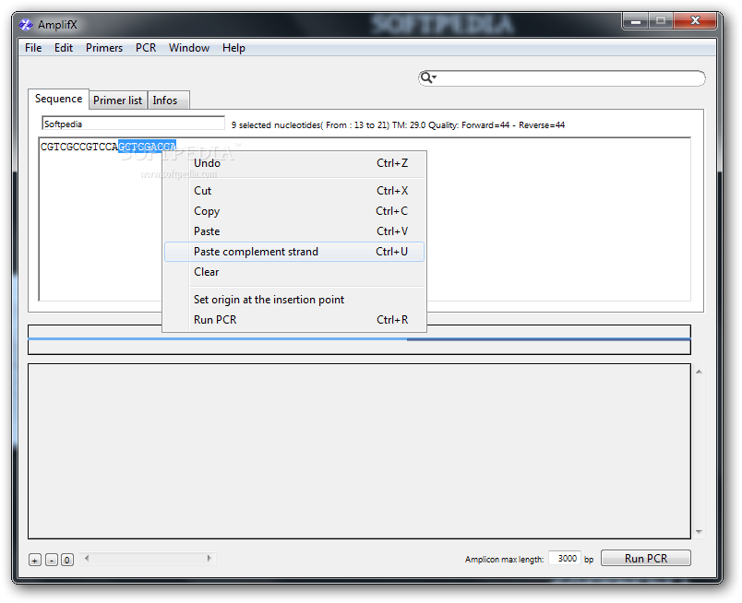742x603 pixels.
Task: Click the zoom out minus button
Action: click(52, 560)
